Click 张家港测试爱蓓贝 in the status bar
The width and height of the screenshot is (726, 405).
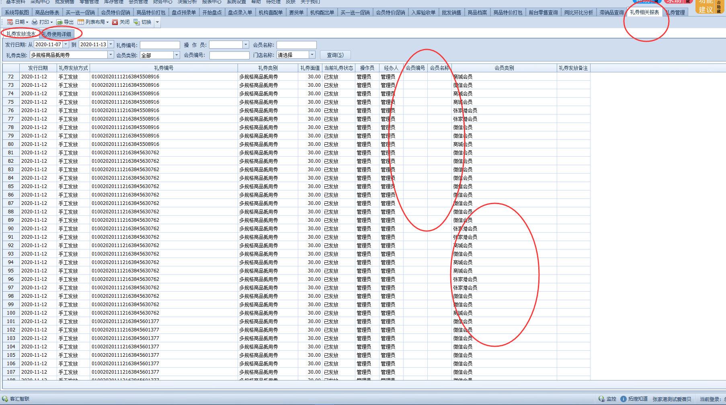coord(672,399)
